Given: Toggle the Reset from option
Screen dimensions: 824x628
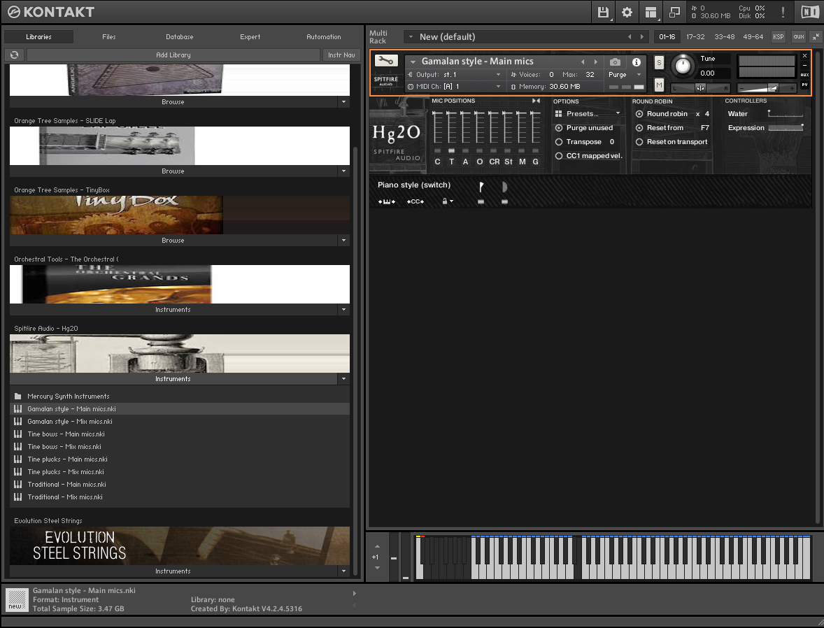Looking at the screenshot, I should [x=639, y=128].
